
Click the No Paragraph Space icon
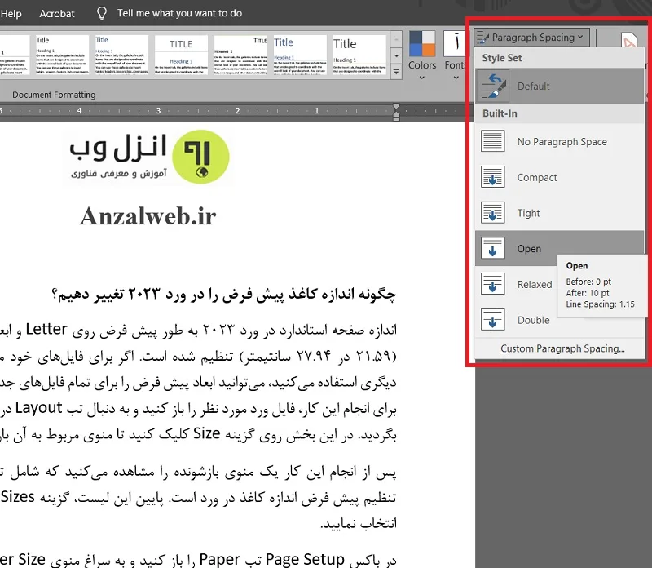[x=493, y=141]
